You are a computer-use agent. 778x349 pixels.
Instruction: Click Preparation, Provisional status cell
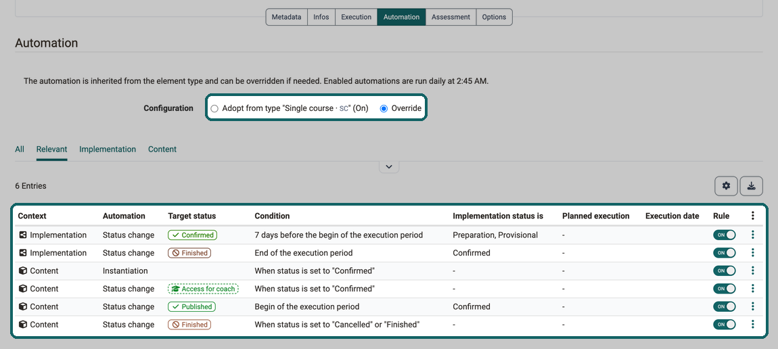[x=495, y=235]
